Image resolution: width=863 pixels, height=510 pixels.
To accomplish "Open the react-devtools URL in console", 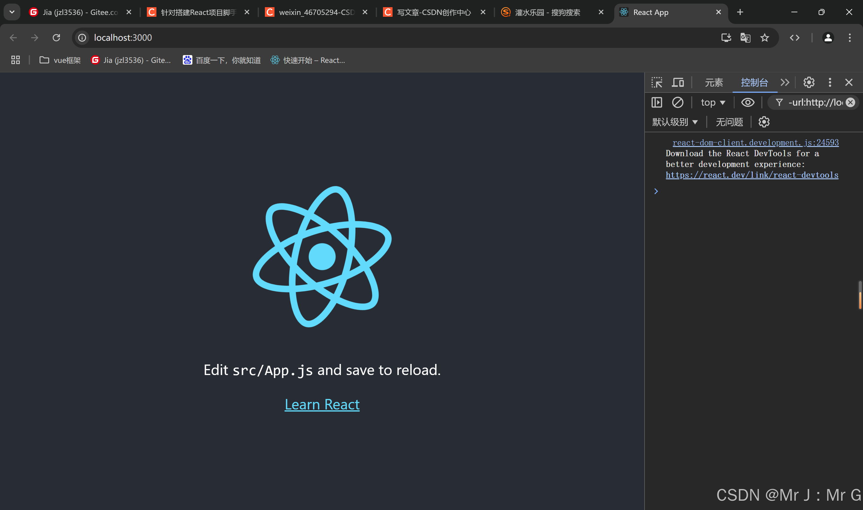I will coord(752,175).
